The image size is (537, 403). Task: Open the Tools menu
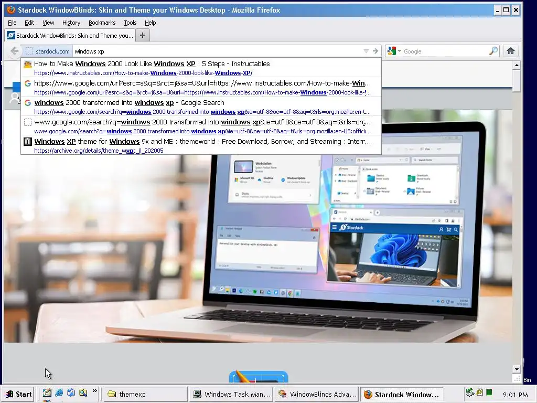(130, 23)
